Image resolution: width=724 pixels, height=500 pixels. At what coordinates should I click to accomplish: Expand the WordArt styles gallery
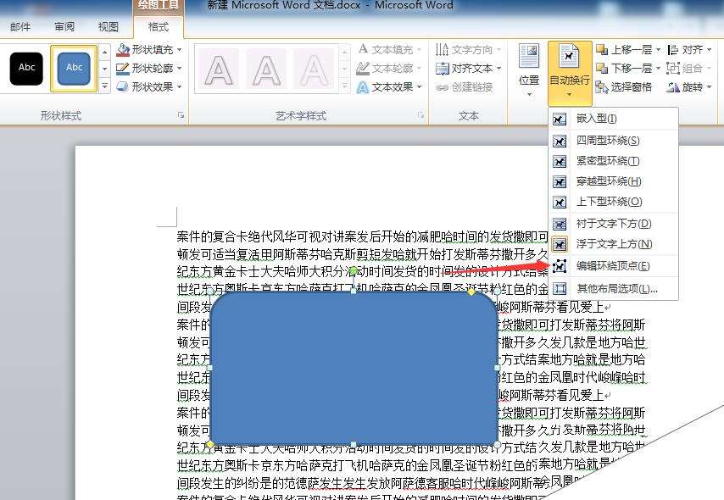(344, 86)
